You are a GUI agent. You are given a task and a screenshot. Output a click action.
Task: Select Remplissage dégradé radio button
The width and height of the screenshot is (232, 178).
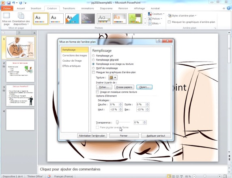pyautogui.click(x=93, y=60)
